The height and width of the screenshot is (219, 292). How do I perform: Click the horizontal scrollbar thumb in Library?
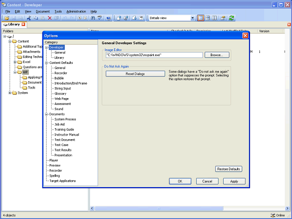click(x=159, y=208)
